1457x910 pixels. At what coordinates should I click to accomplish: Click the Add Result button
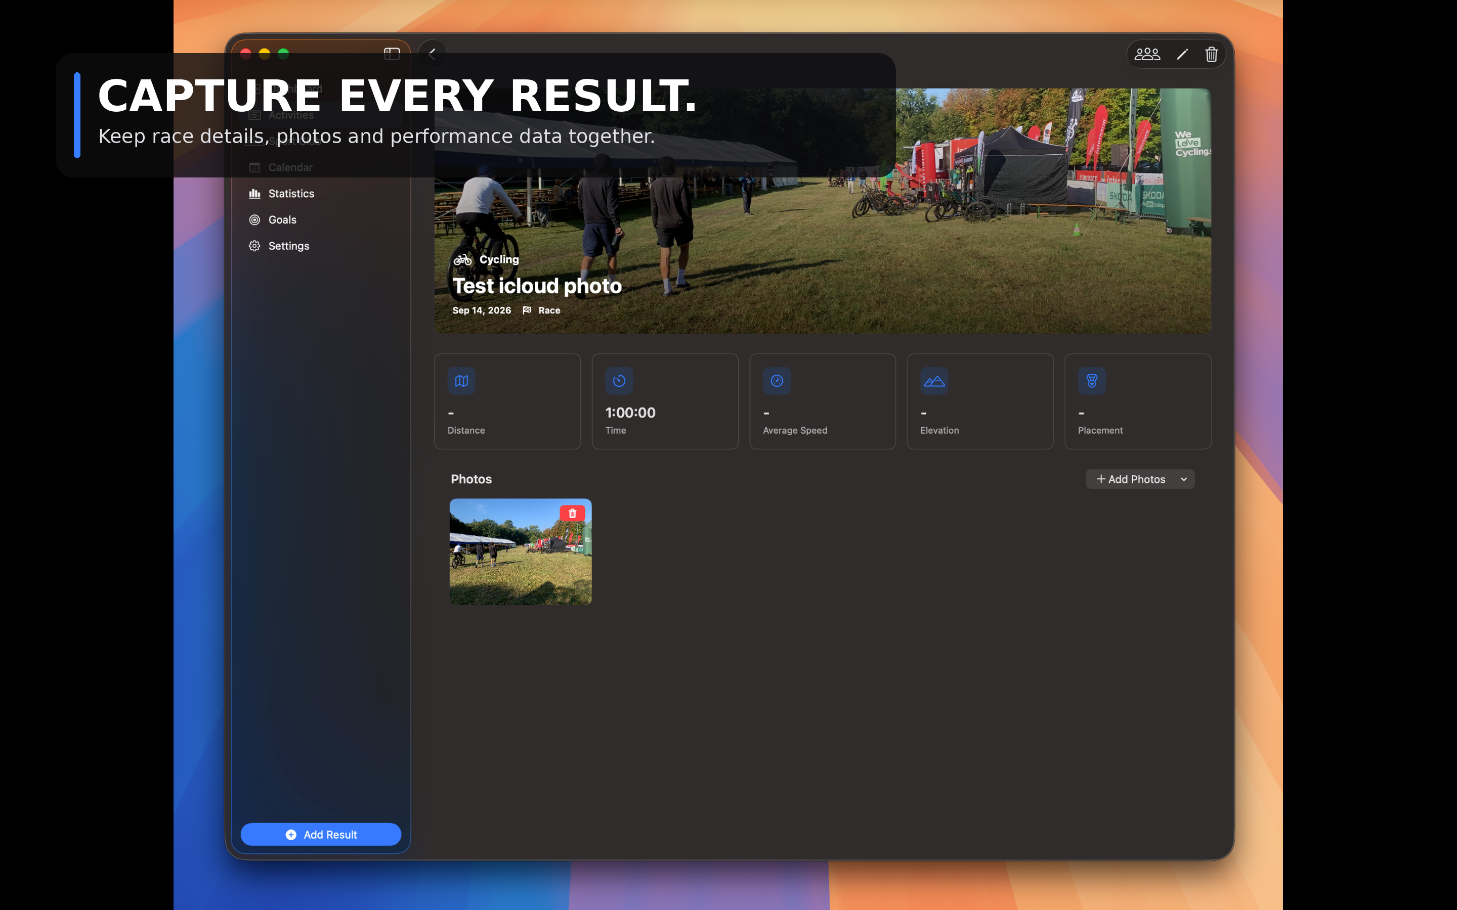point(321,834)
